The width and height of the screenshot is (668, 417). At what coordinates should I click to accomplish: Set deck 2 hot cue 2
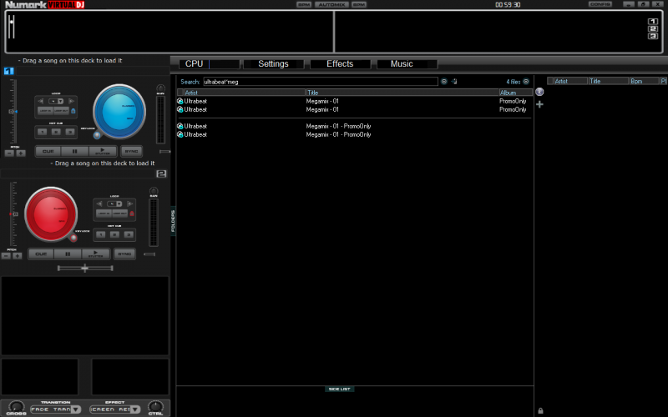click(114, 234)
